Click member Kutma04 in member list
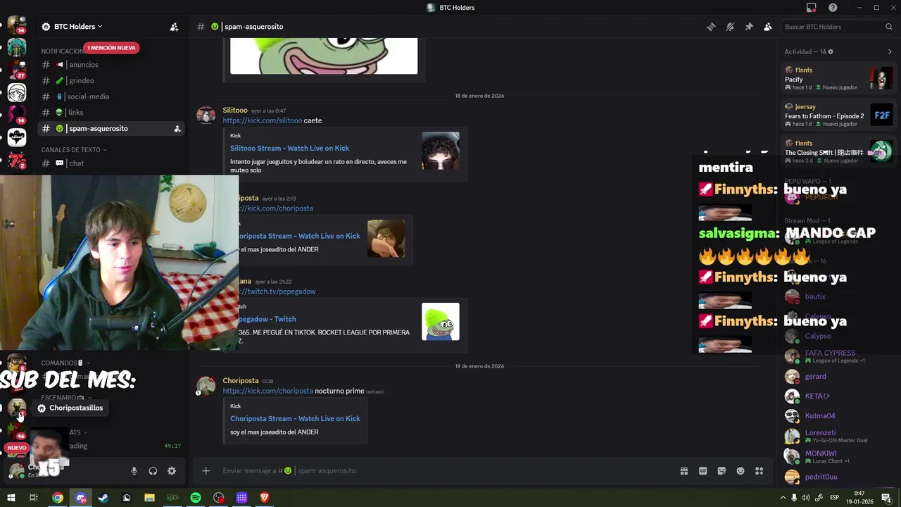The image size is (901, 507). 838,416
